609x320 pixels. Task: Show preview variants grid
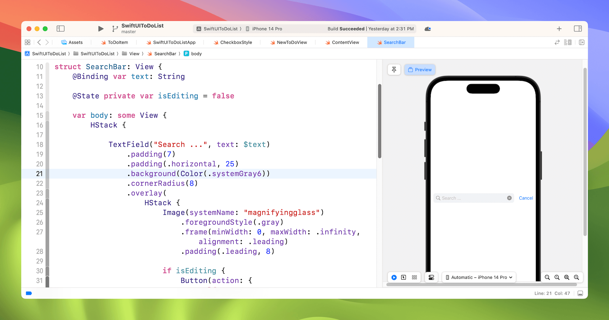point(414,277)
